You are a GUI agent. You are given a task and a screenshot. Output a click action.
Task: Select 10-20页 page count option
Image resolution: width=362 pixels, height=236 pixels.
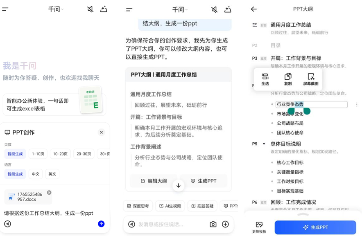(60, 154)
